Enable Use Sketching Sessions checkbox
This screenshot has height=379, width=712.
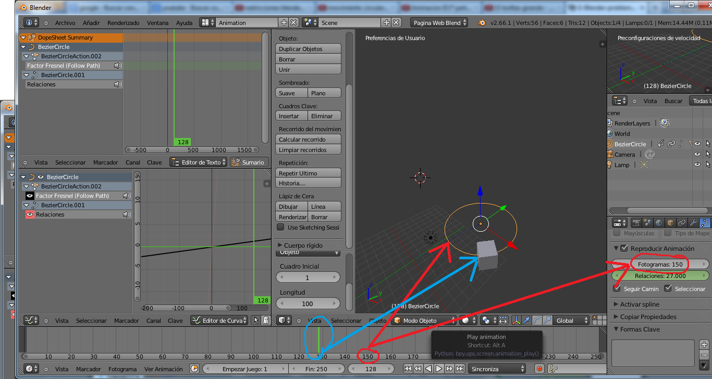click(x=280, y=227)
